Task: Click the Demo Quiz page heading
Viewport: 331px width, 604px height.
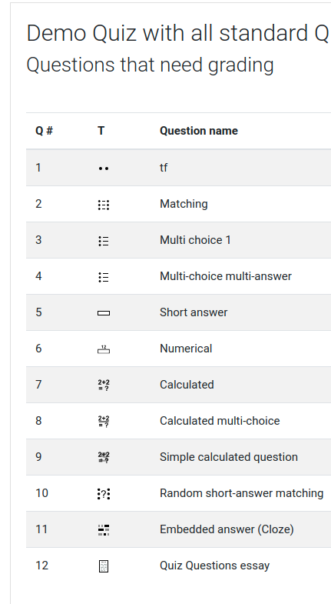Action: 179,33
